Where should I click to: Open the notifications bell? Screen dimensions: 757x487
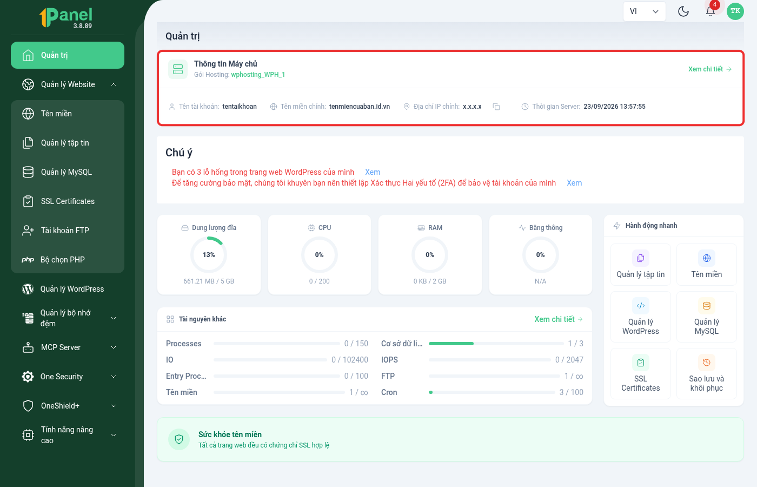710,11
